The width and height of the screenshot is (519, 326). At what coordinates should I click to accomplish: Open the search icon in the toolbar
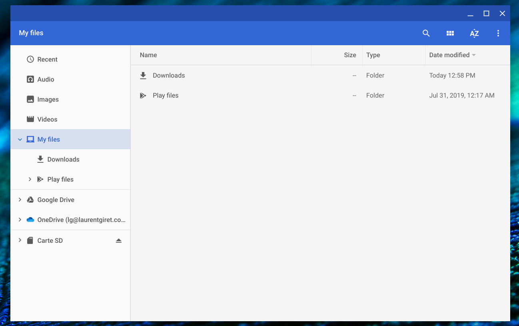(x=426, y=33)
